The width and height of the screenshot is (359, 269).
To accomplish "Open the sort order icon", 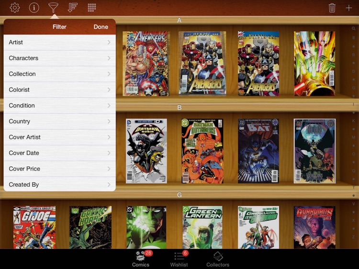I will point(73,8).
